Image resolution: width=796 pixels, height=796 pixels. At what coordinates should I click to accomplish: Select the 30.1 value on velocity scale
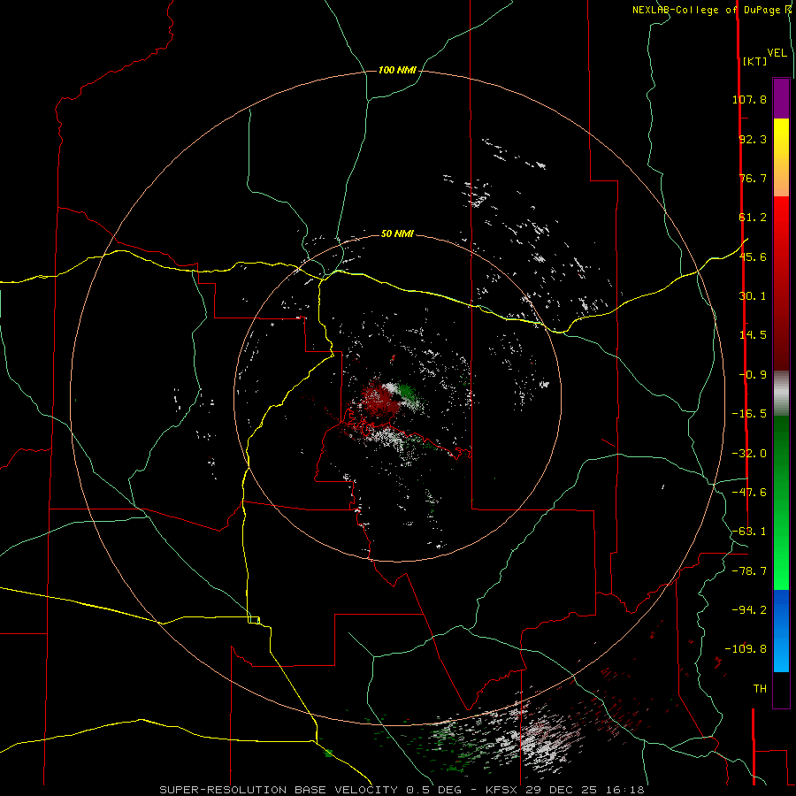click(753, 296)
